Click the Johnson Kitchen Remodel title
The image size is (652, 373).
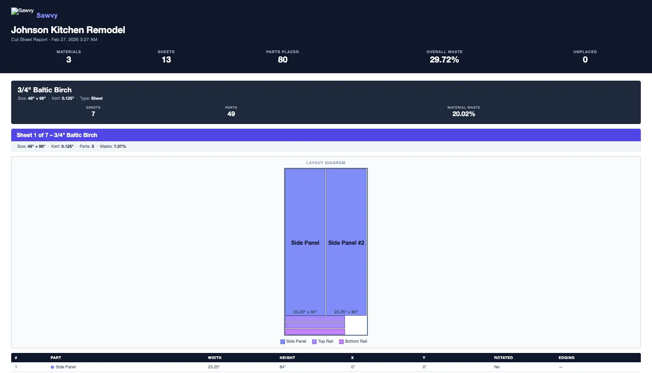68,30
